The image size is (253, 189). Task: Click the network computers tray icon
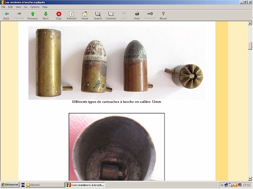click(x=226, y=185)
